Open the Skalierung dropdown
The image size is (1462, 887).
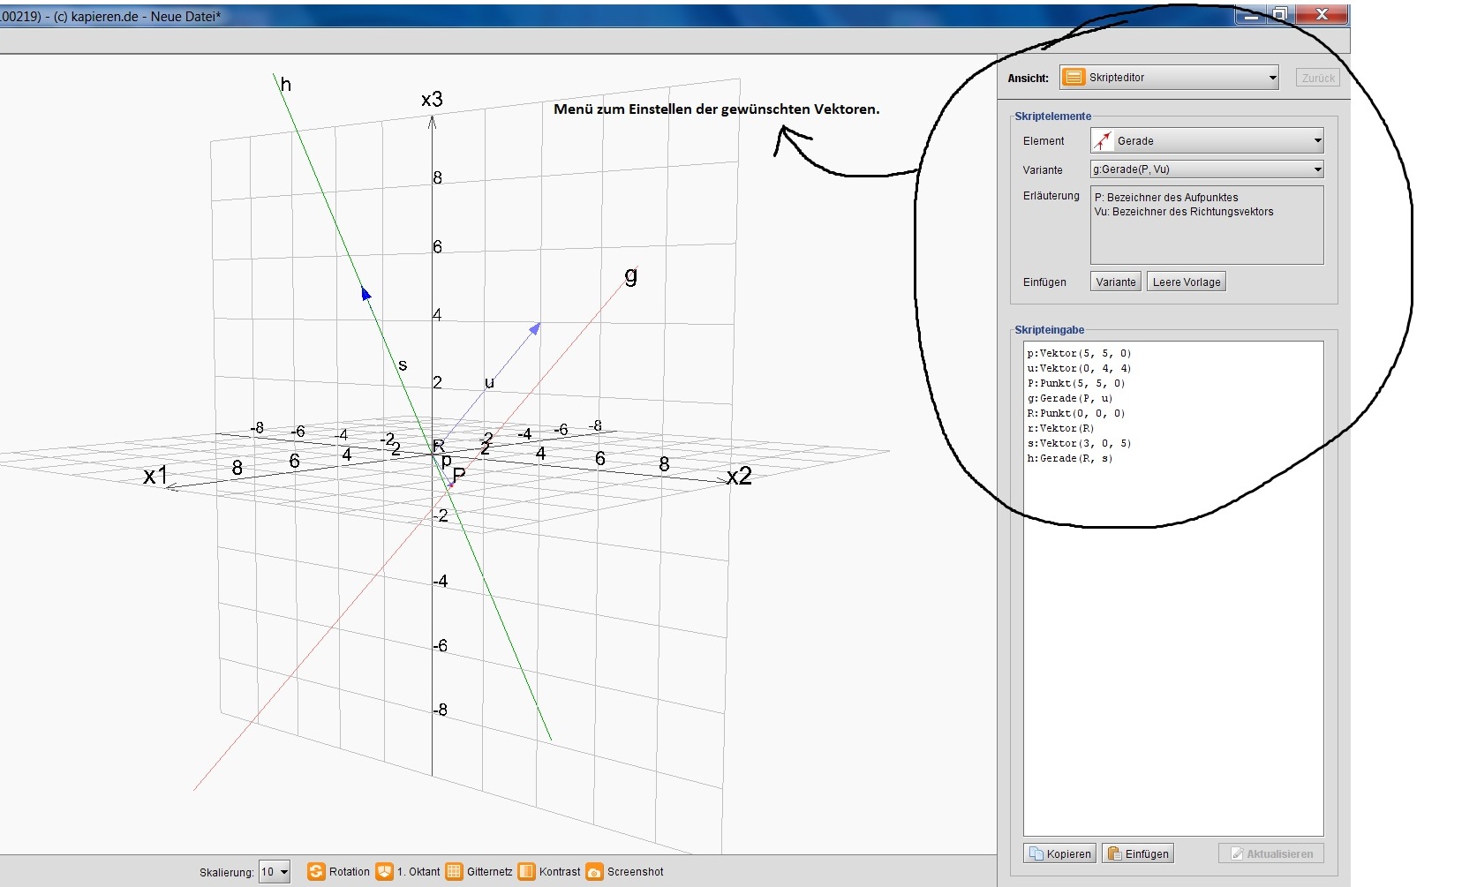coord(274,872)
